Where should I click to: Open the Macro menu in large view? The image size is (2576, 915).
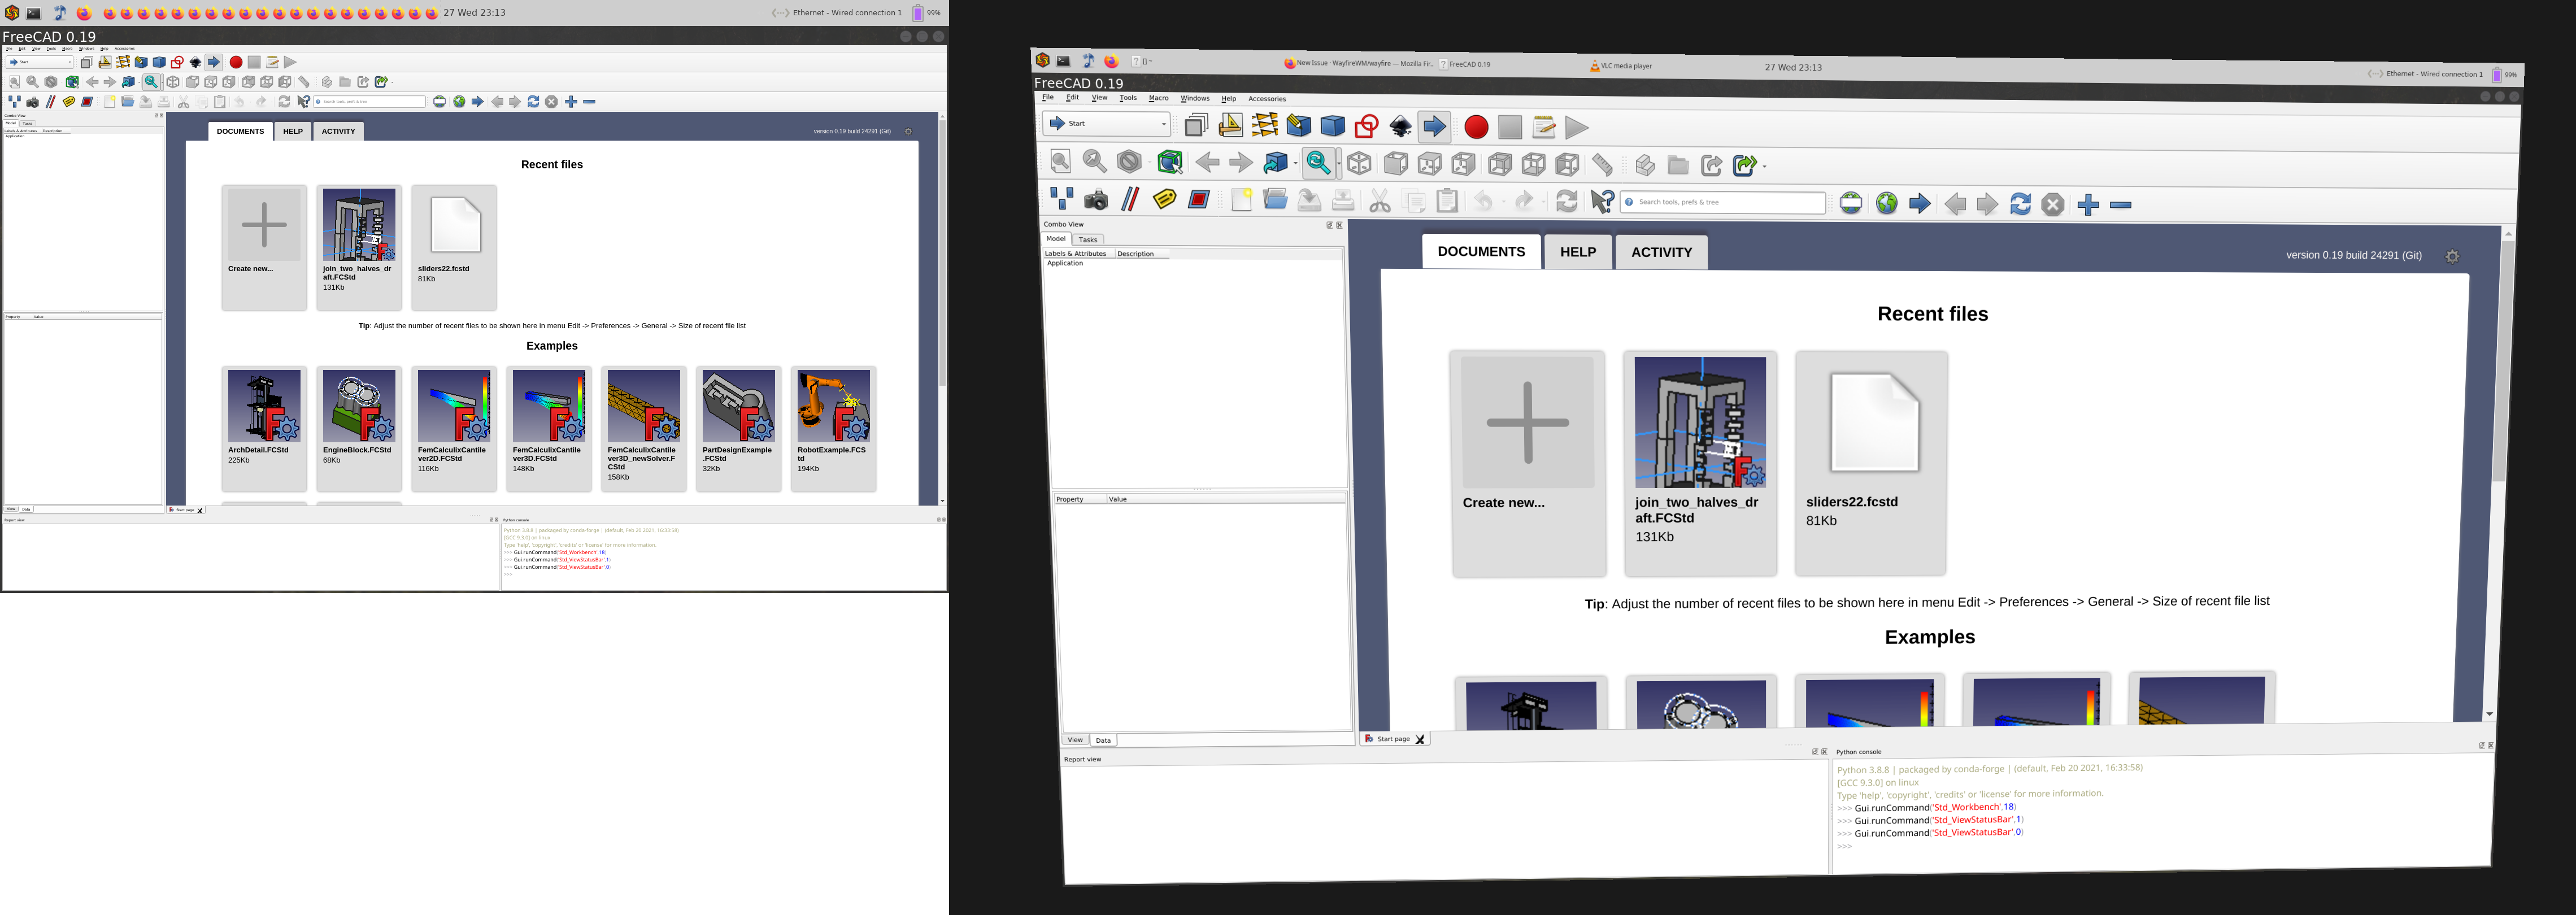[x=1158, y=98]
